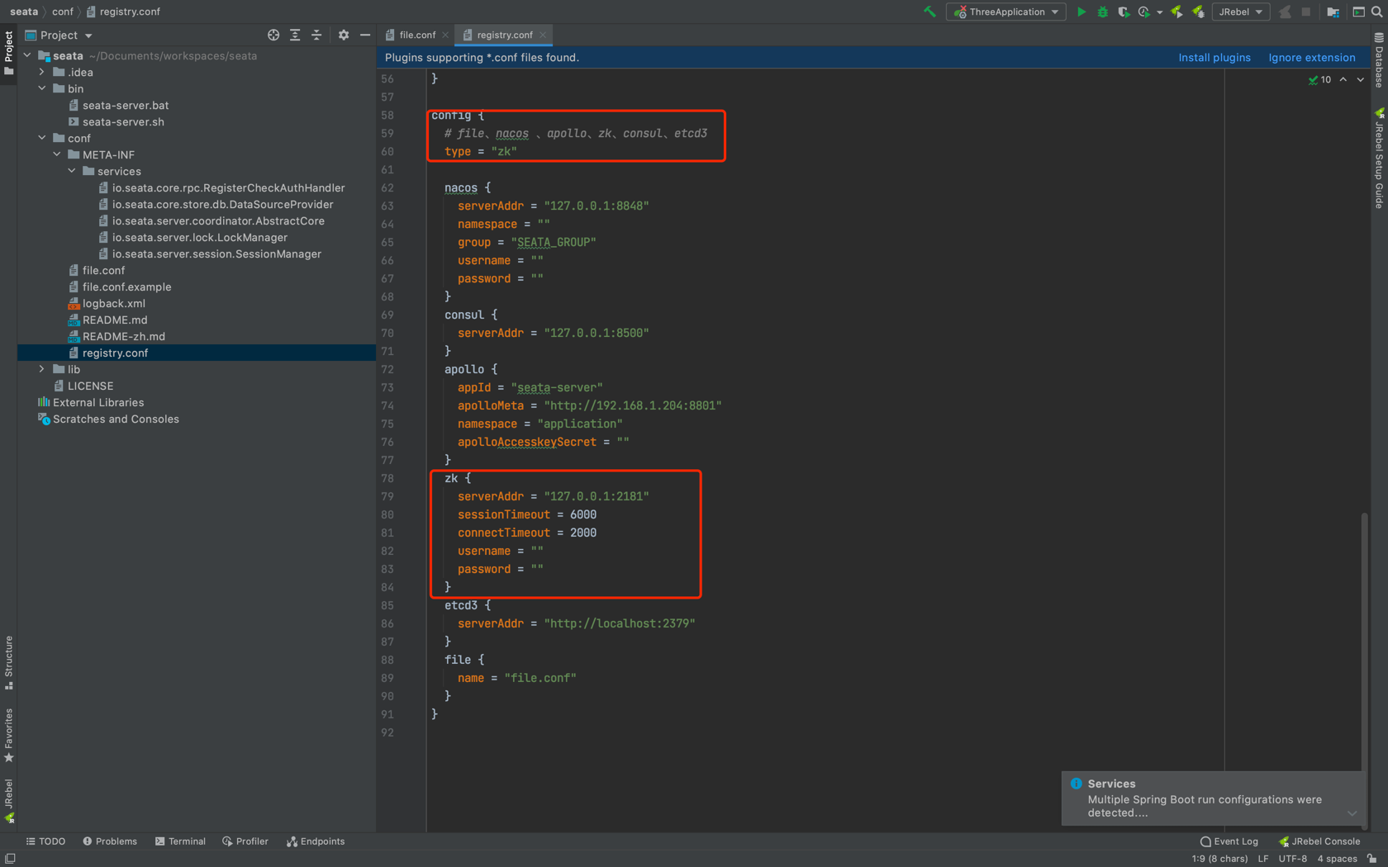Image resolution: width=1388 pixels, height=867 pixels.
Task: Open JRebel panel in left sidebar
Action: click(x=8, y=801)
